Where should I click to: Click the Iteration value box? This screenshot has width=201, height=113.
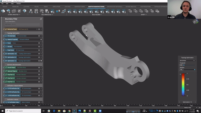(181, 70)
